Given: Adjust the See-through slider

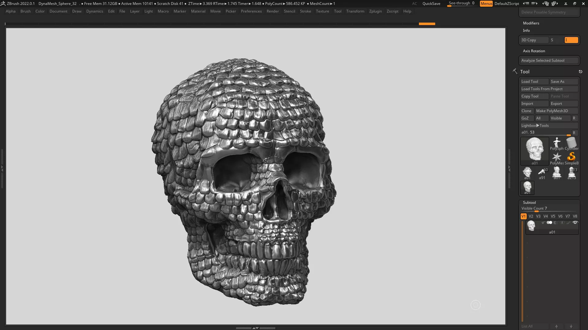Looking at the screenshot, I should point(461,4).
